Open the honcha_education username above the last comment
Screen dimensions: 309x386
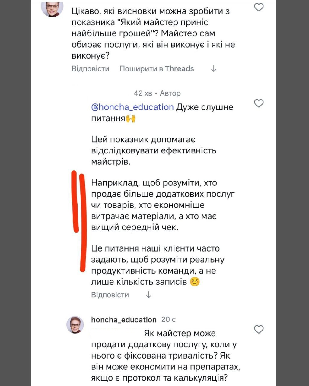tap(124, 320)
